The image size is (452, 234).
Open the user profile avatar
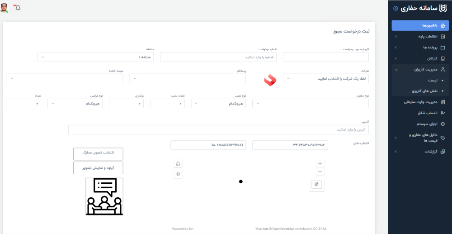(x=5, y=8)
